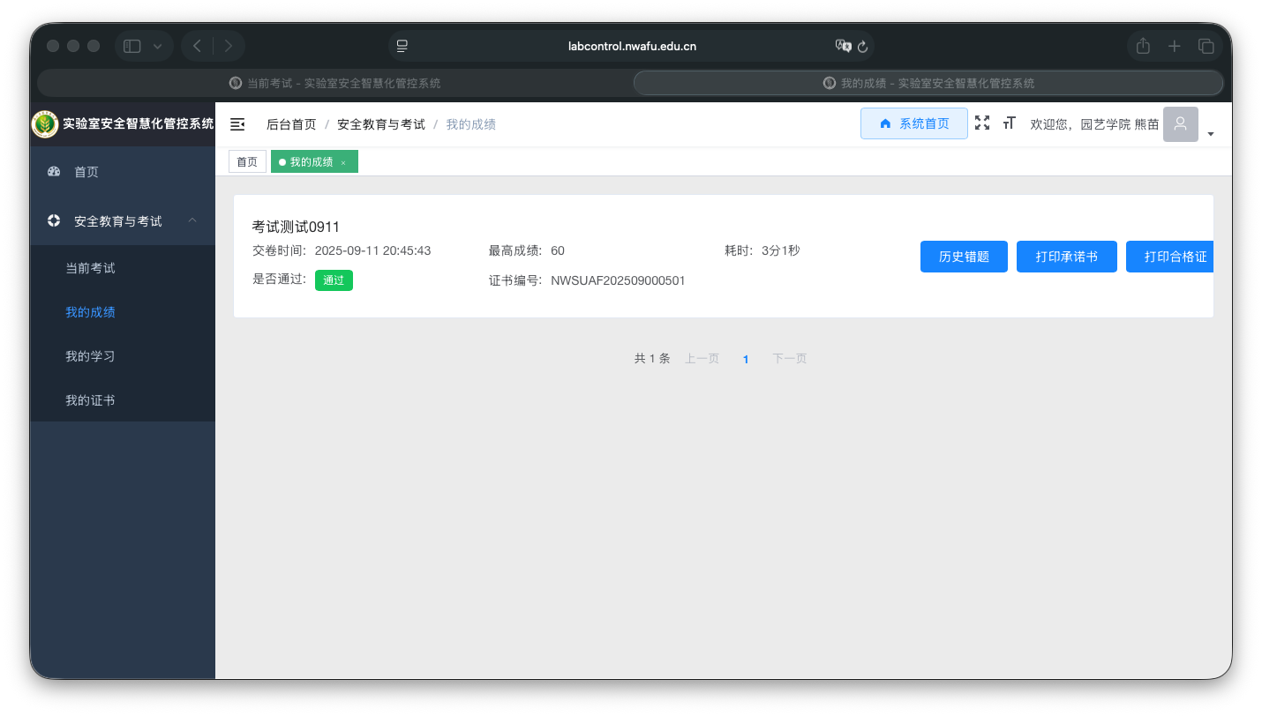The width and height of the screenshot is (1262, 716).
Task: Go to 后台首页 breadcrumb
Action: [x=291, y=124]
